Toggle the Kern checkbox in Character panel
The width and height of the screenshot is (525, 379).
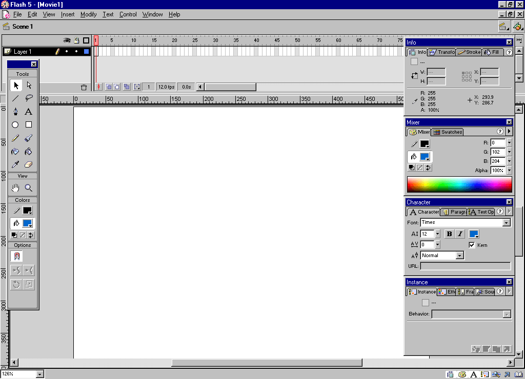pyautogui.click(x=472, y=244)
